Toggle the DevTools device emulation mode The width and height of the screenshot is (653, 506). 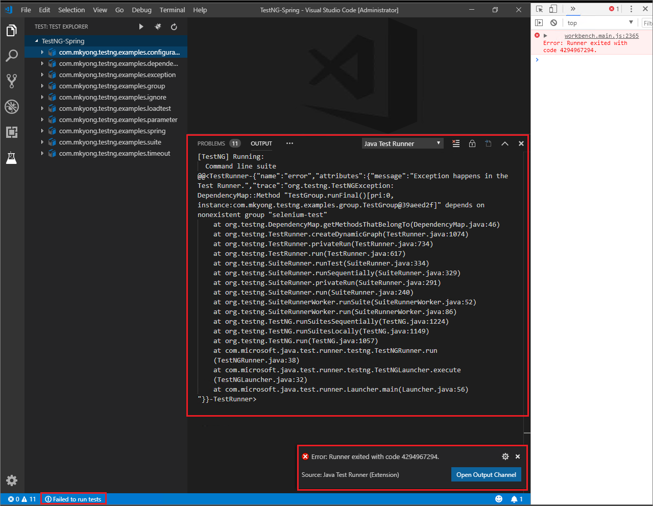[553, 9]
